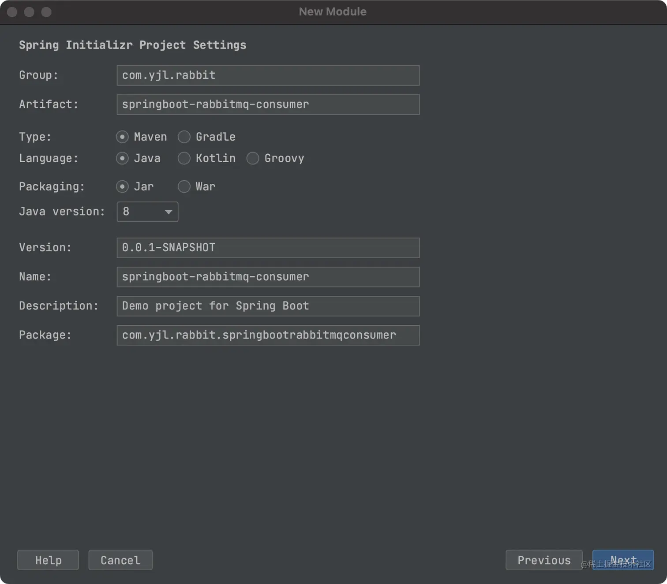Minimize the New Module window
The height and width of the screenshot is (584, 667).
click(29, 12)
